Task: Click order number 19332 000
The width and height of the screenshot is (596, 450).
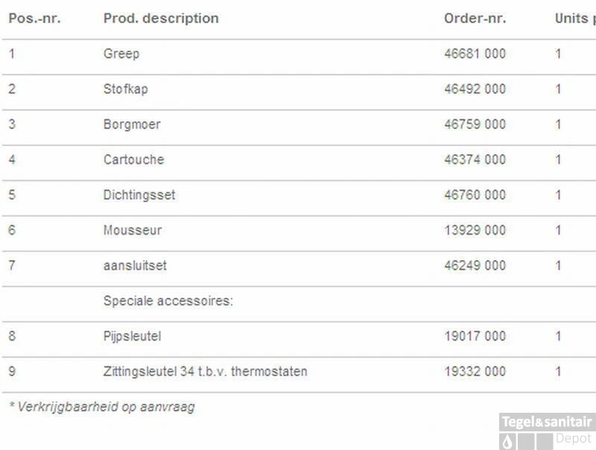Action: 475,371
